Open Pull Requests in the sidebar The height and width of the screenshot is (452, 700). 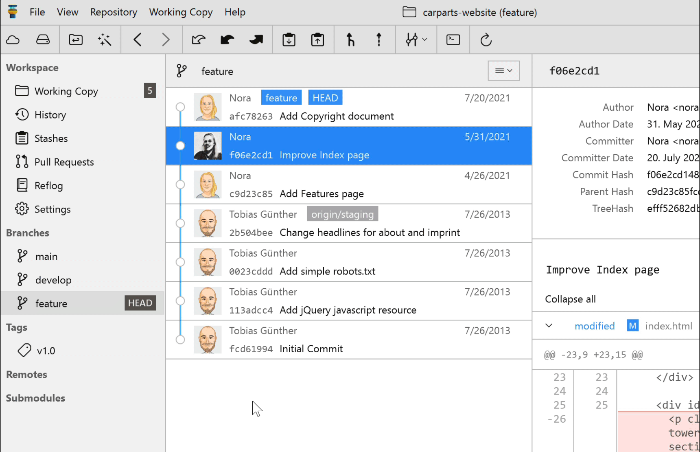click(64, 162)
